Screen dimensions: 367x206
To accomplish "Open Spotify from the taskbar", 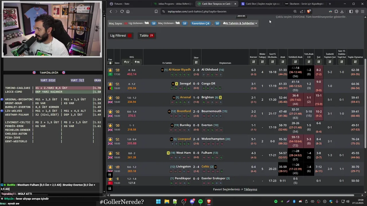I will point(200,202).
